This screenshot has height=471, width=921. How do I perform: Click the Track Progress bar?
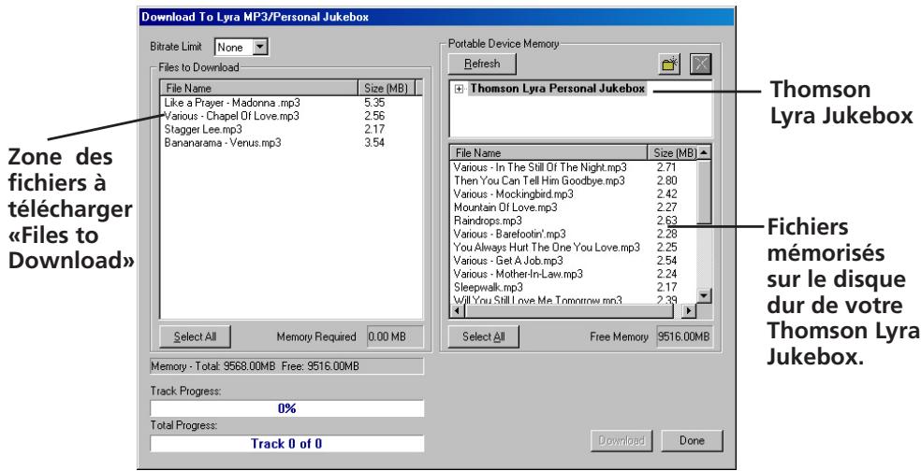click(286, 408)
